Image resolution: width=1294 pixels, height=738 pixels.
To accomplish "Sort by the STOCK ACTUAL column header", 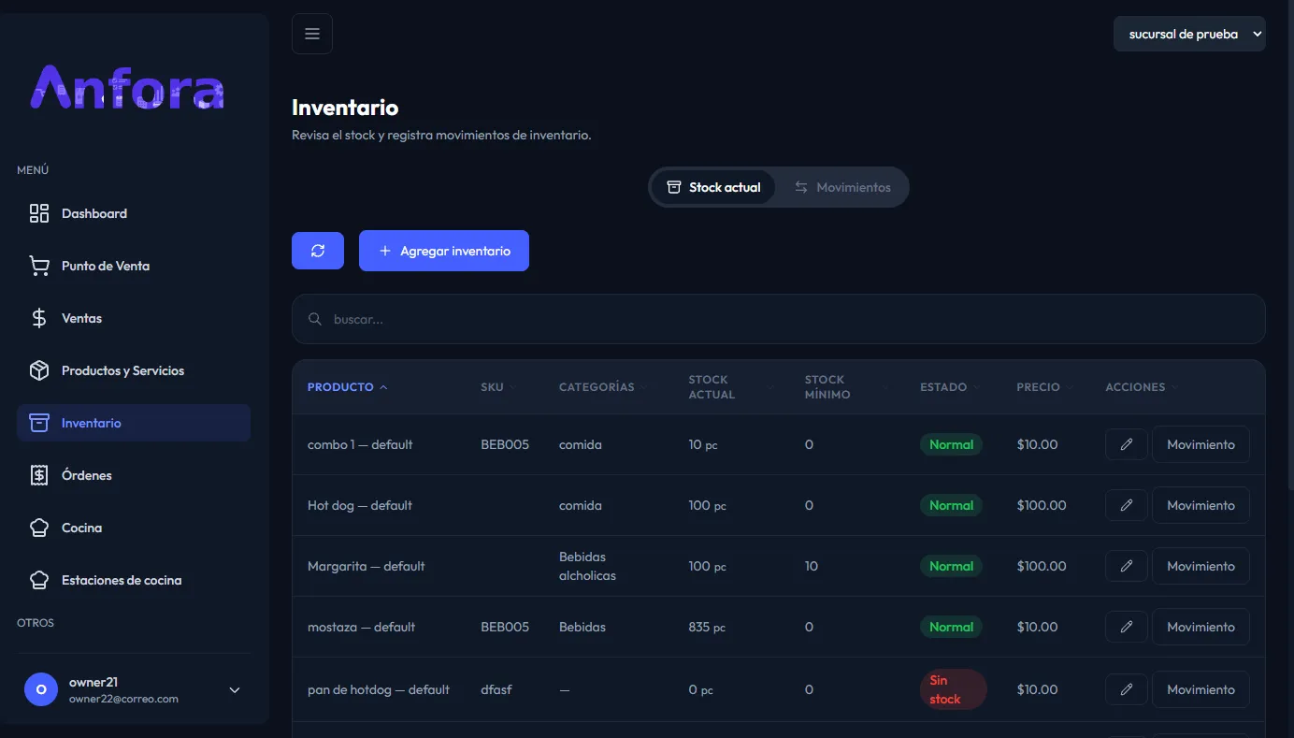I will 731,387.
